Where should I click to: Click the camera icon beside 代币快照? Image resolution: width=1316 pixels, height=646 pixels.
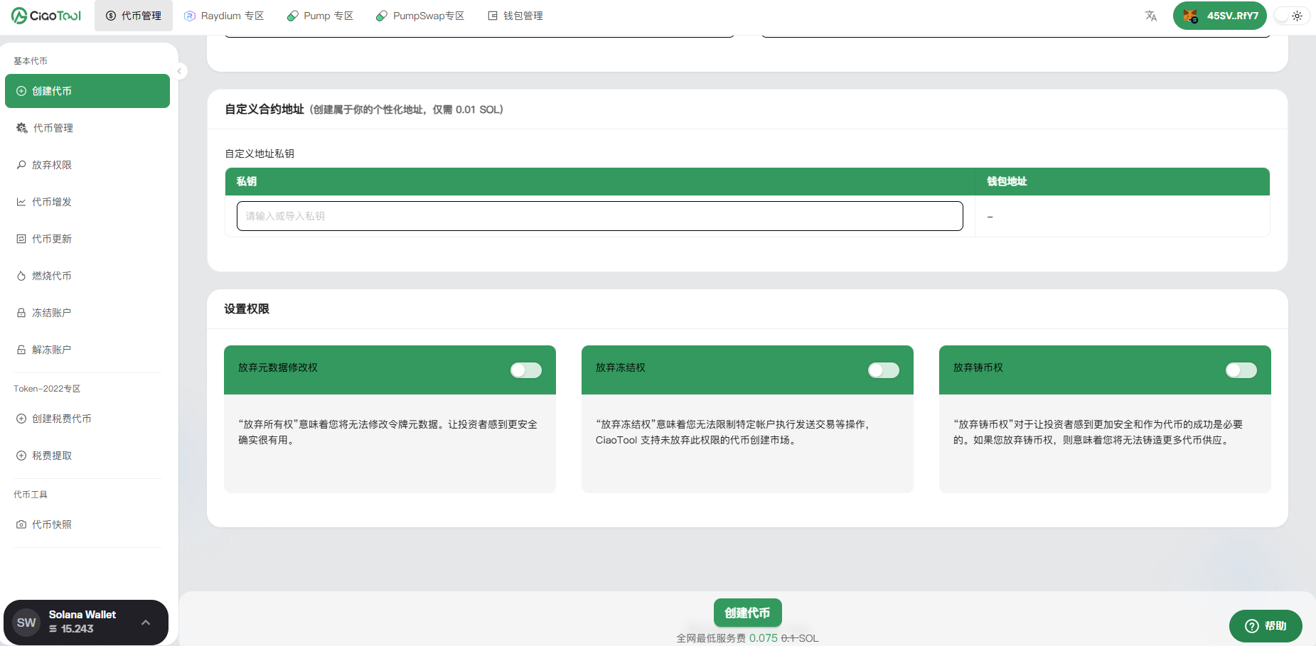pos(21,524)
